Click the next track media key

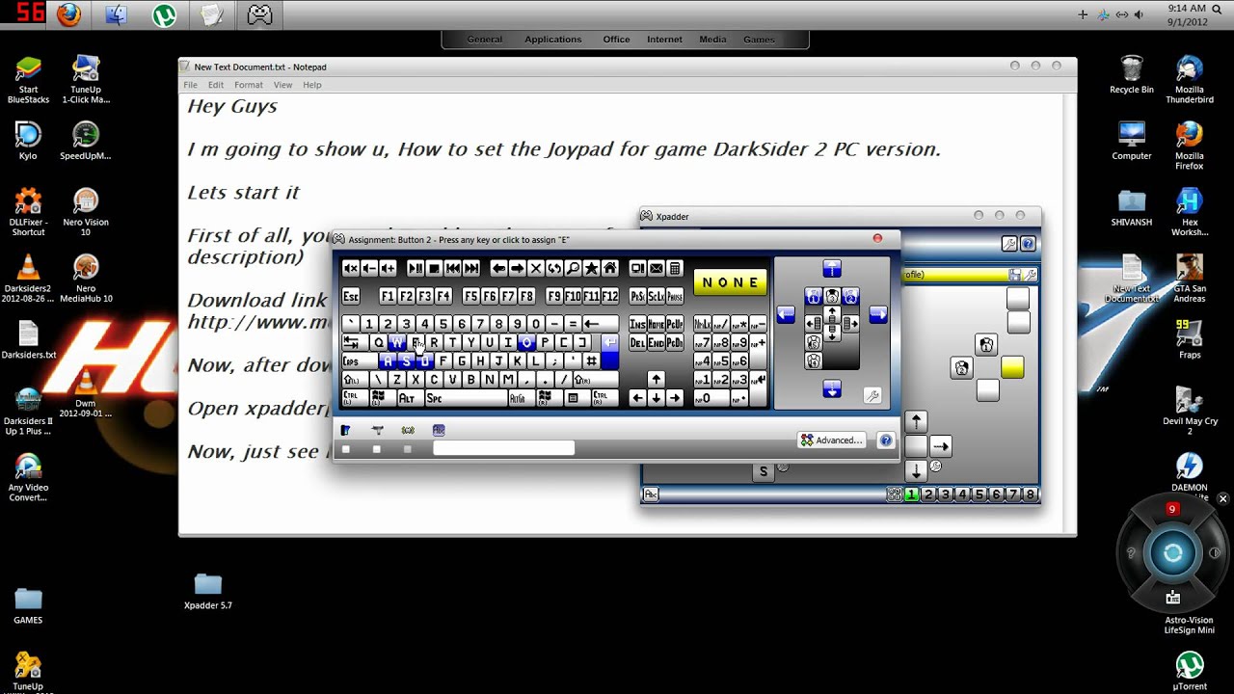coord(471,268)
